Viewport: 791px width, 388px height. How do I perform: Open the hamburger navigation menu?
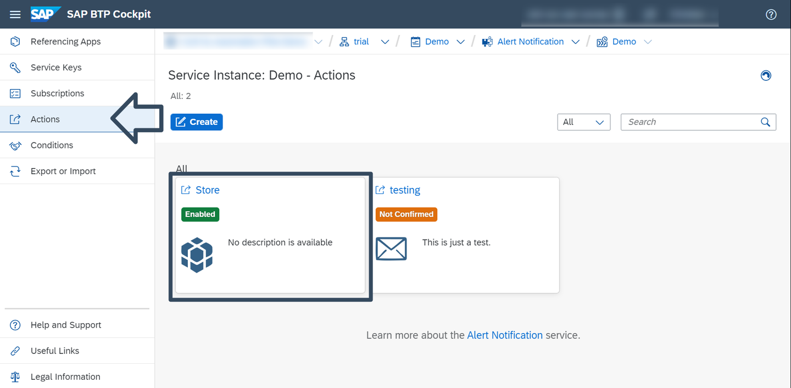pos(15,14)
